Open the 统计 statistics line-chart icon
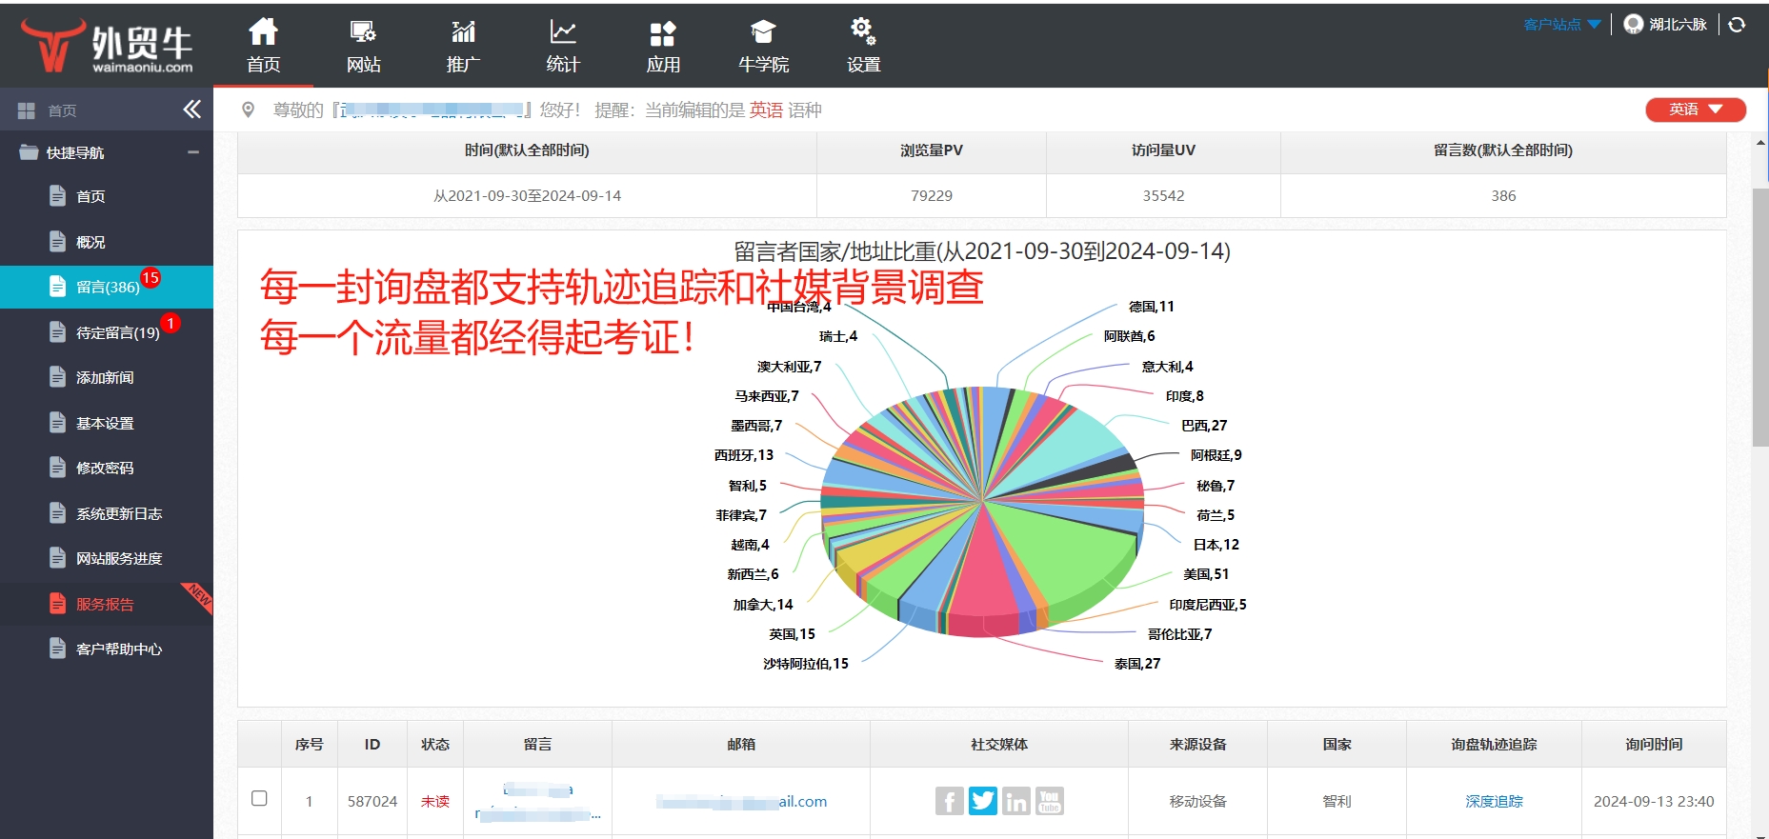Image resolution: width=1769 pixels, height=839 pixels. (563, 32)
